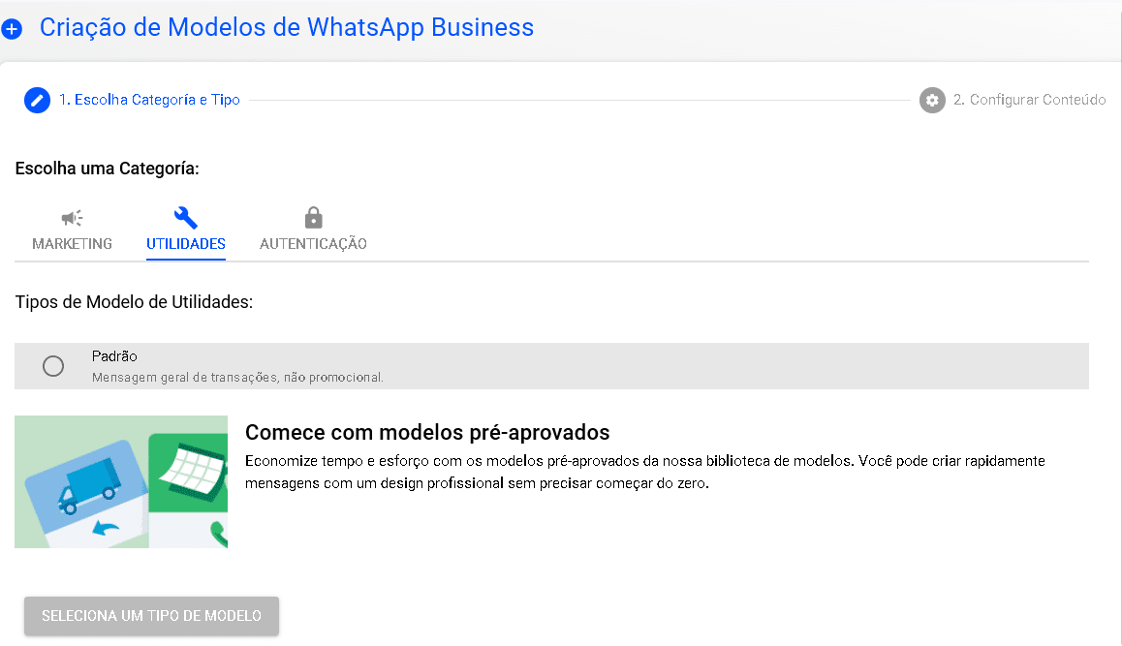Click the gear icon for step 2
This screenshot has height=646, width=1122.
931,100
